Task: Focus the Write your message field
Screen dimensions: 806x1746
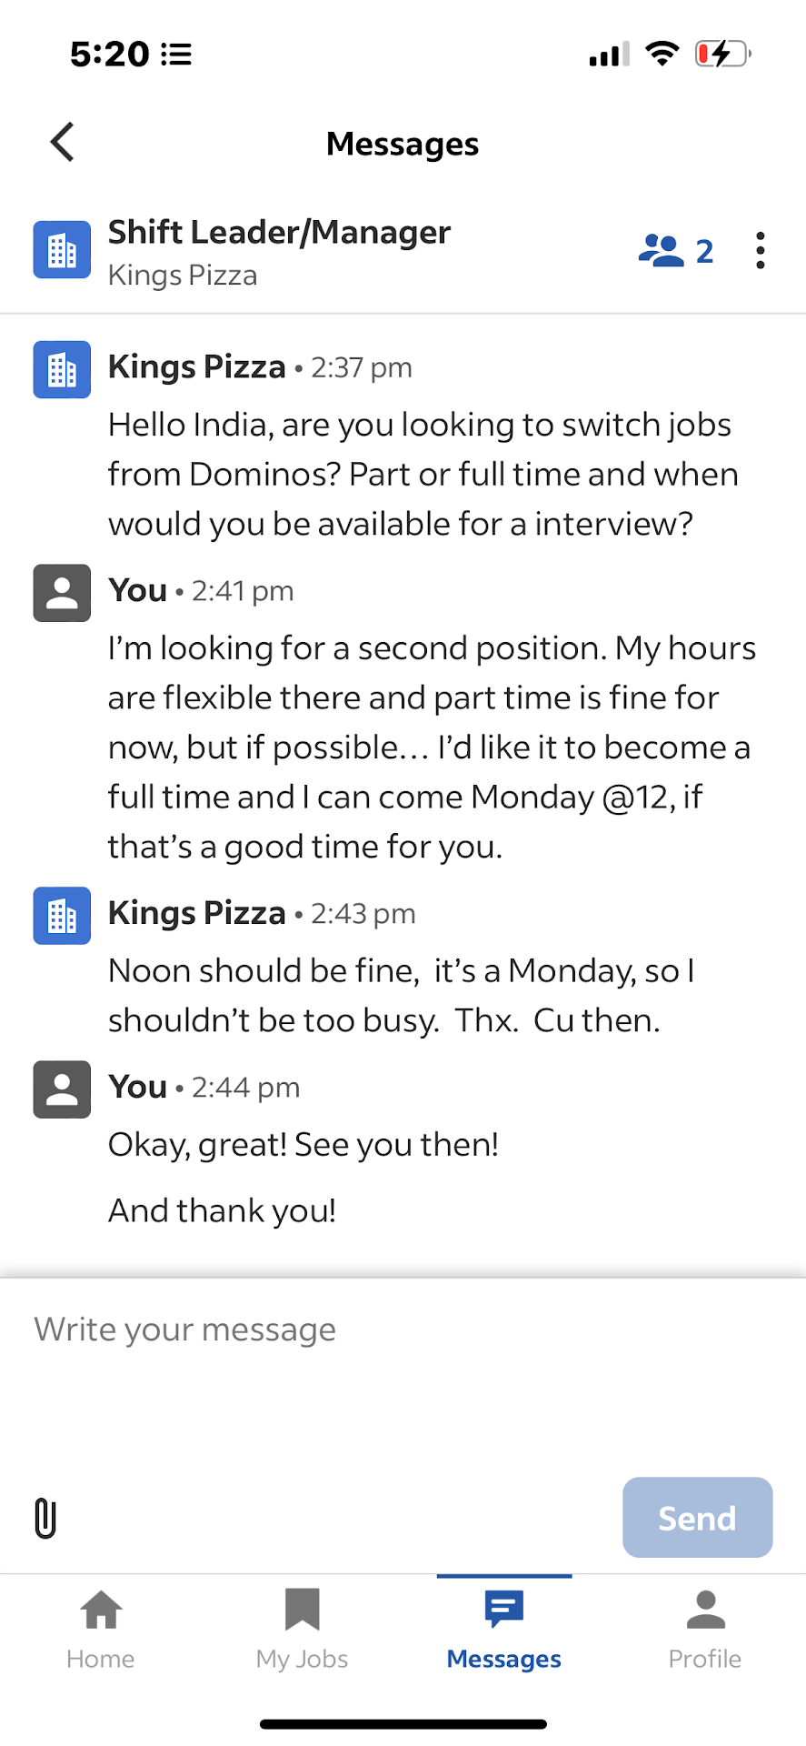Action: click(403, 1364)
